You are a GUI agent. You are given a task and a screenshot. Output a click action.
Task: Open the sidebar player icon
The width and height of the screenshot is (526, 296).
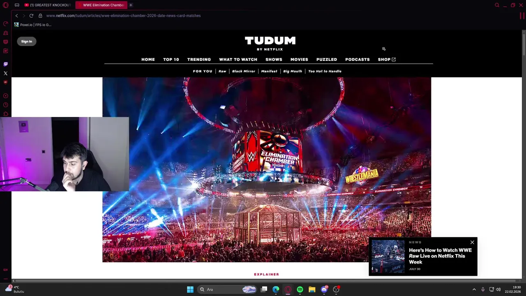click(5, 96)
